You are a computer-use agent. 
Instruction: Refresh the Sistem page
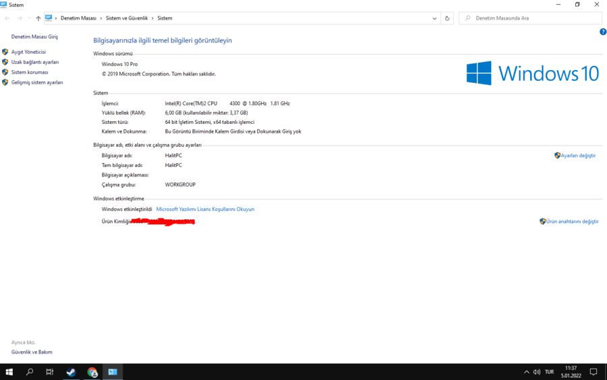447,18
